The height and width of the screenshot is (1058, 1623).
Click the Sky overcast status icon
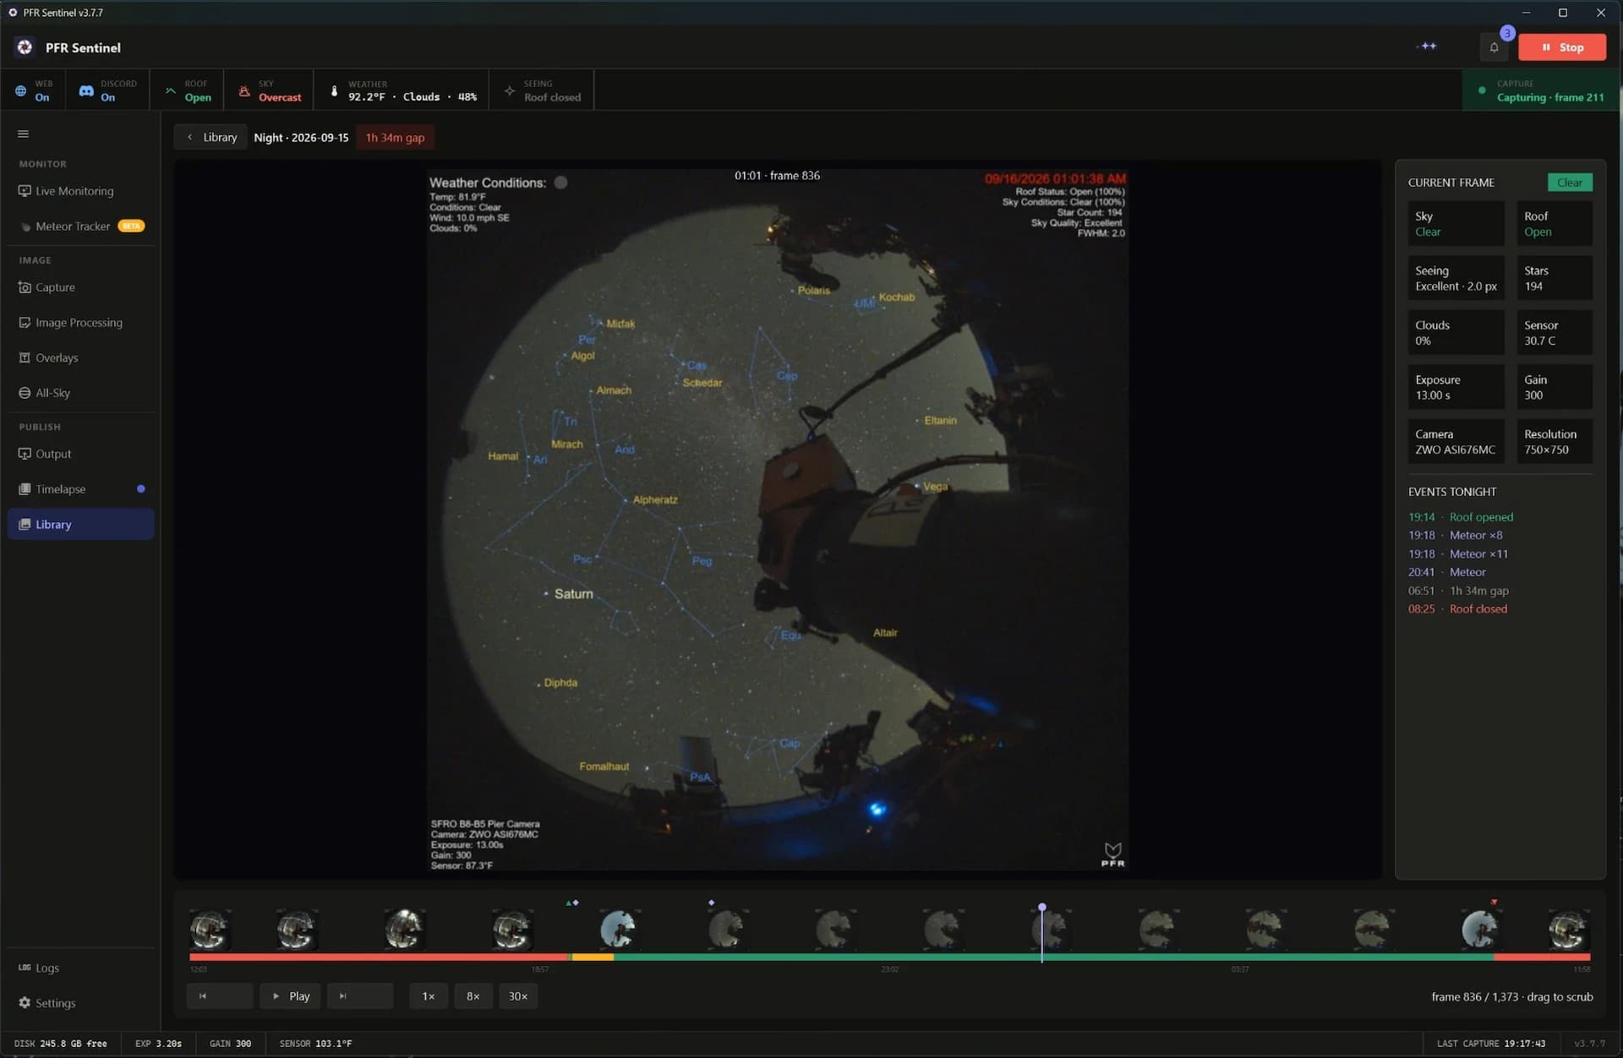pyautogui.click(x=244, y=90)
